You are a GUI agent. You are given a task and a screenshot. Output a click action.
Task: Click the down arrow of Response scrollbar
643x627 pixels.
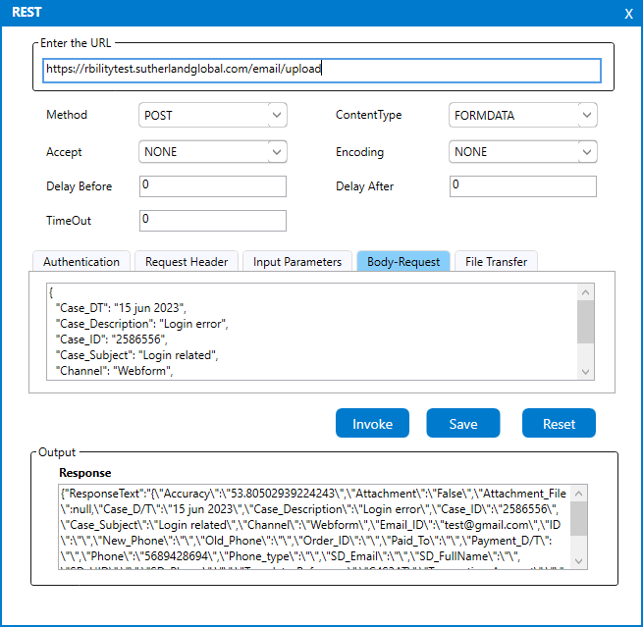(578, 561)
